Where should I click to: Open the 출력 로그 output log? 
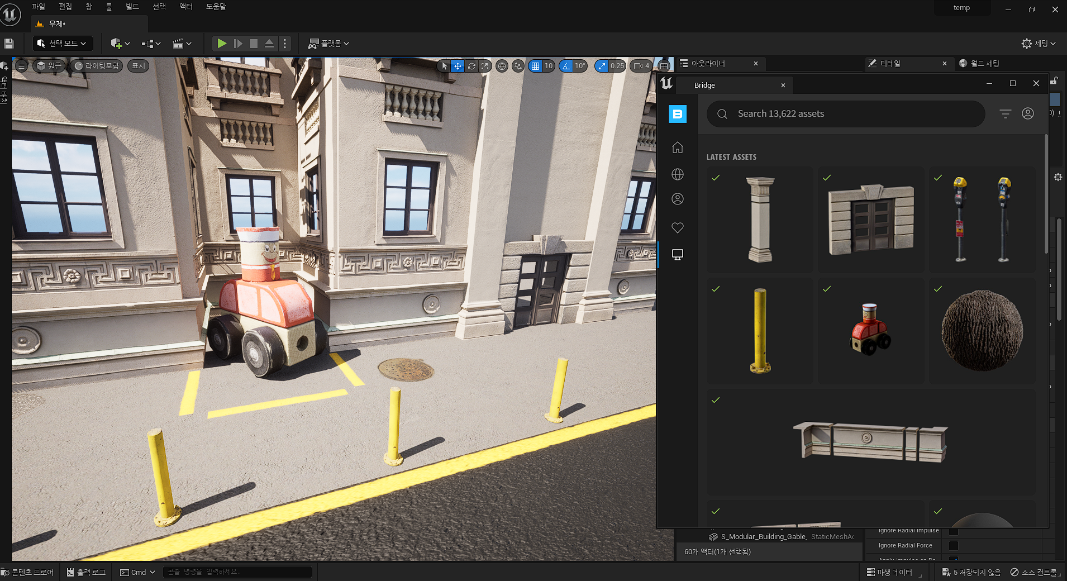87,573
